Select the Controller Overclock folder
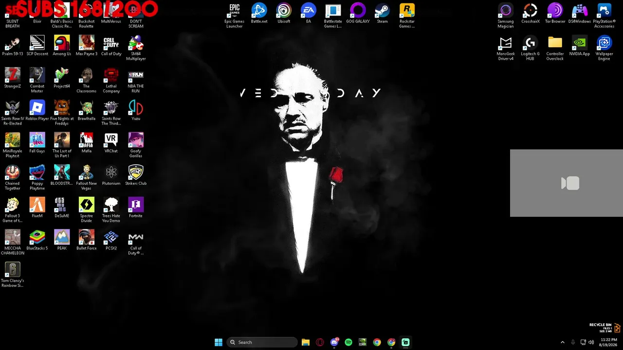Viewport: 623px width, 350px height. [x=555, y=48]
